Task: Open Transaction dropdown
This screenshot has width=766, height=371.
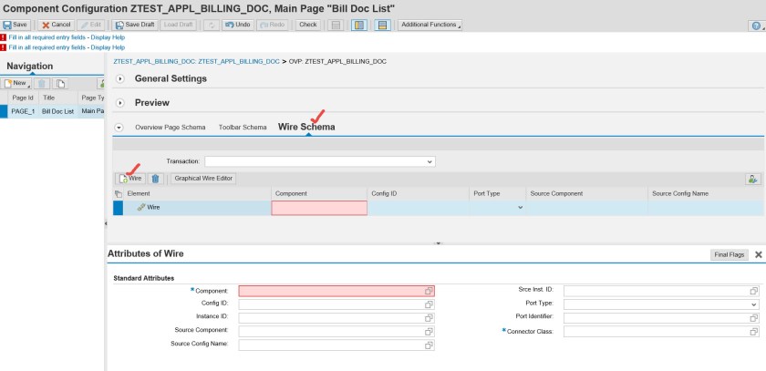Action: pyautogui.click(x=430, y=161)
